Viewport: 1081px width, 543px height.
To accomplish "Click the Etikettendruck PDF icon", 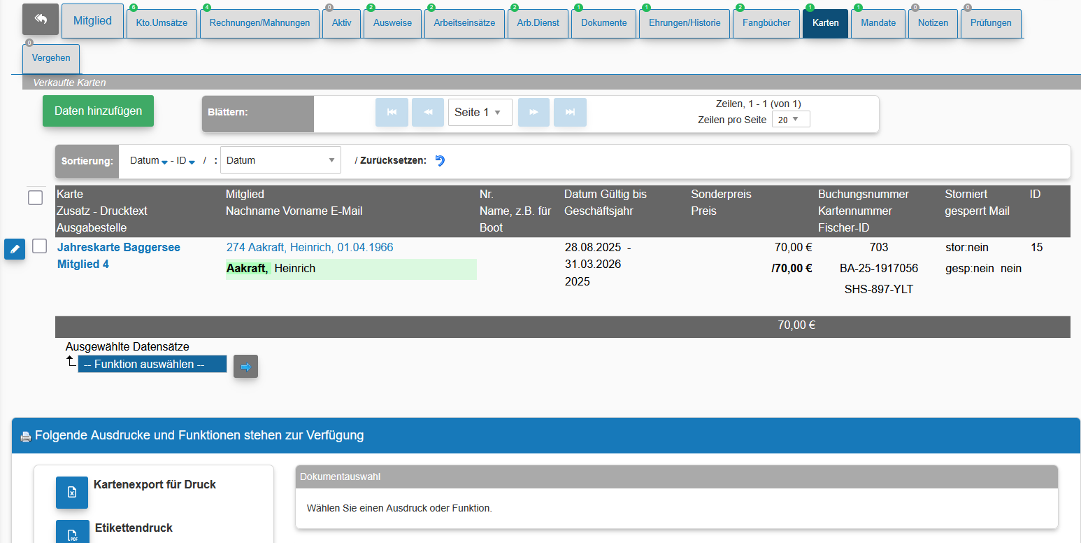I will [x=73, y=533].
